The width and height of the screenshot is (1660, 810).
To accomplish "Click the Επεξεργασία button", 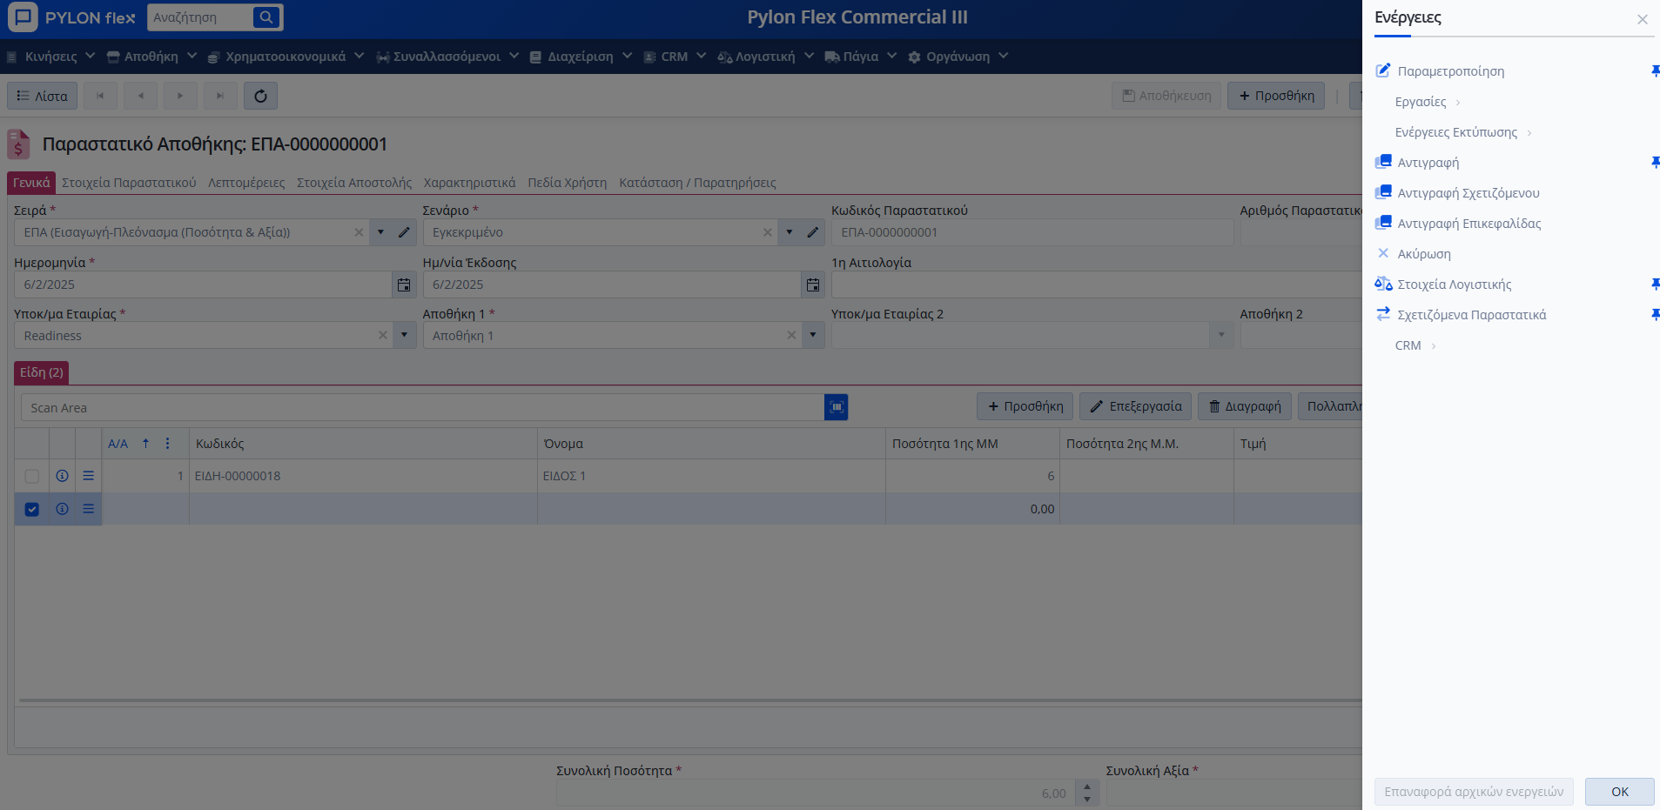I will 1136,406.
